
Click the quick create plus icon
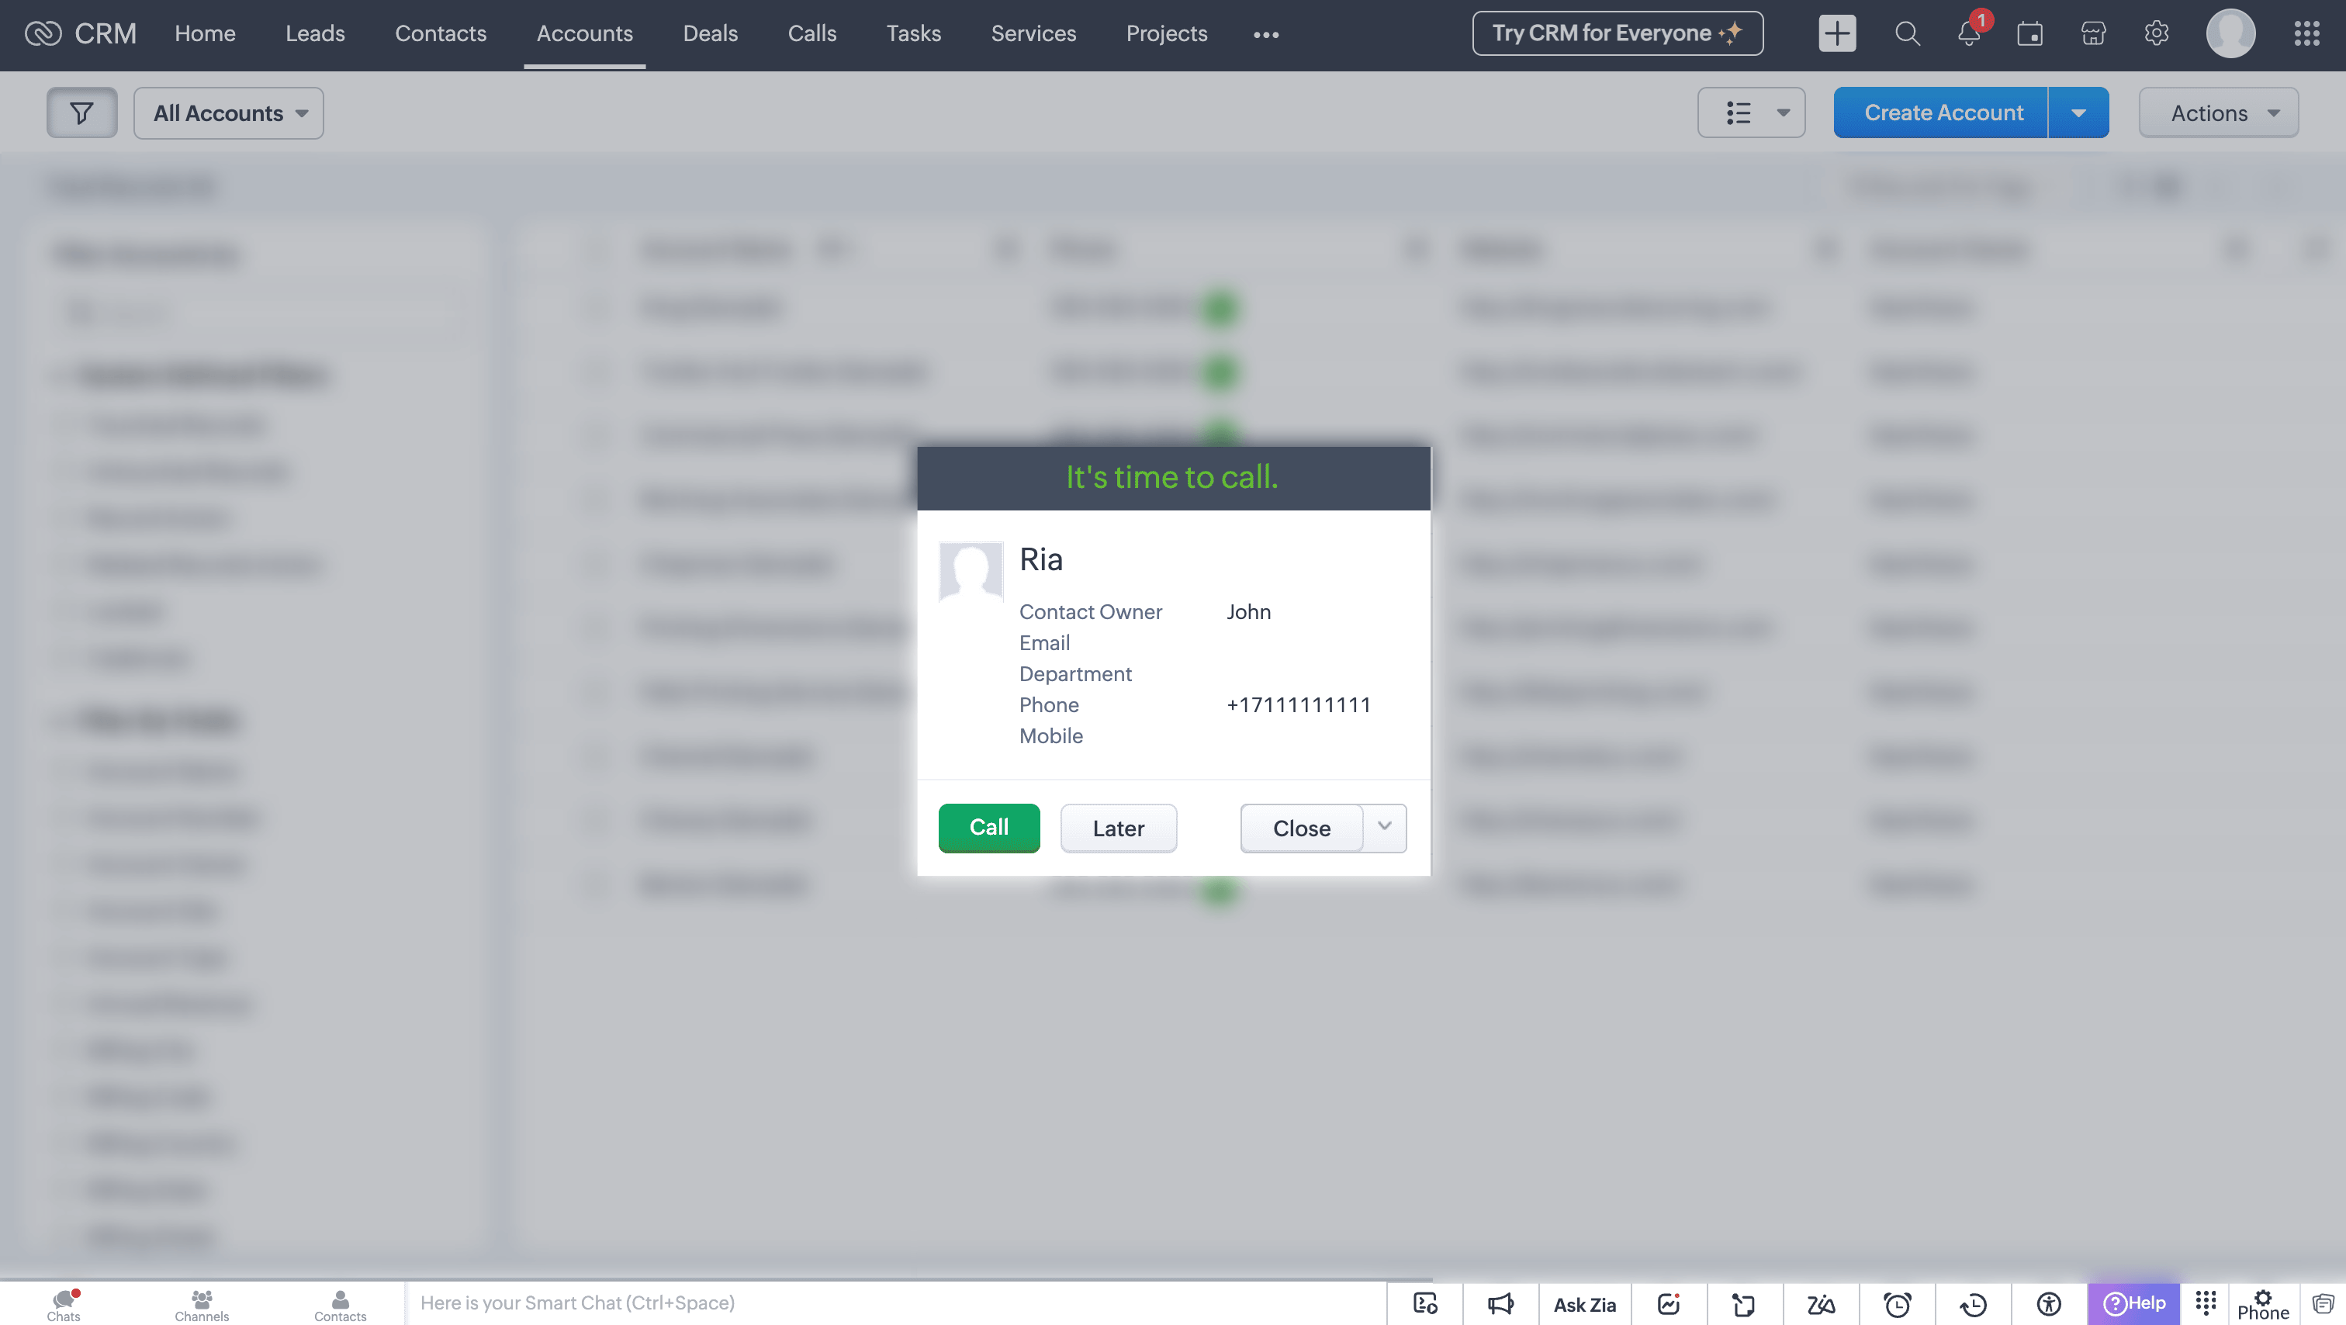1837,33
